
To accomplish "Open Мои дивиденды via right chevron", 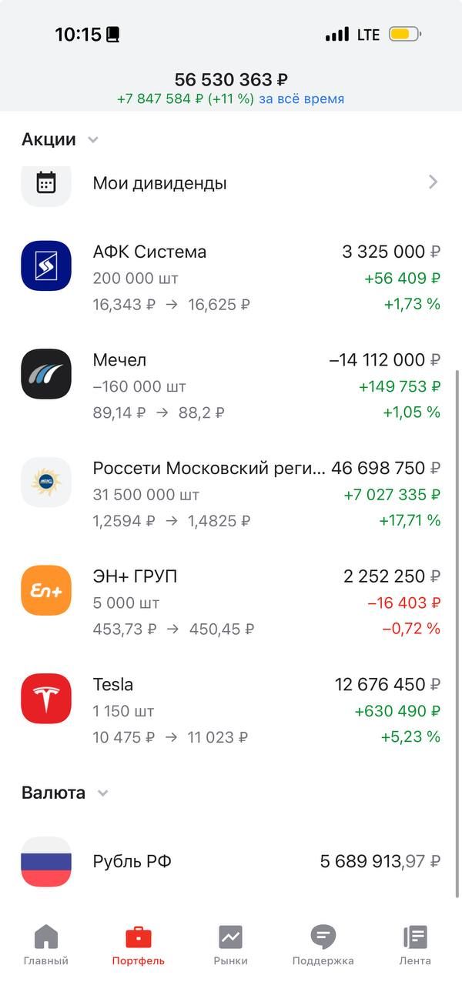I will point(433,182).
